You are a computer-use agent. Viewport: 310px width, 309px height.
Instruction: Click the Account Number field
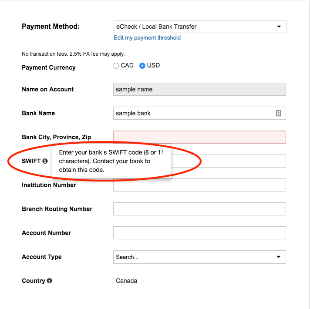click(x=199, y=233)
